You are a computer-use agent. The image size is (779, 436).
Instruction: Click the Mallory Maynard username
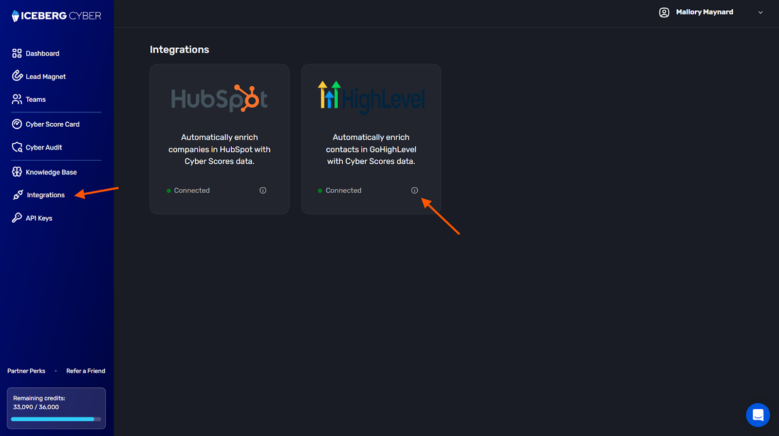(705, 12)
